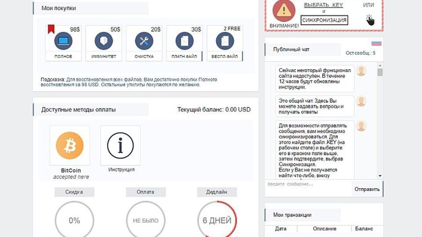Click the Описание column header
422x237 pixels.
tap(325, 229)
